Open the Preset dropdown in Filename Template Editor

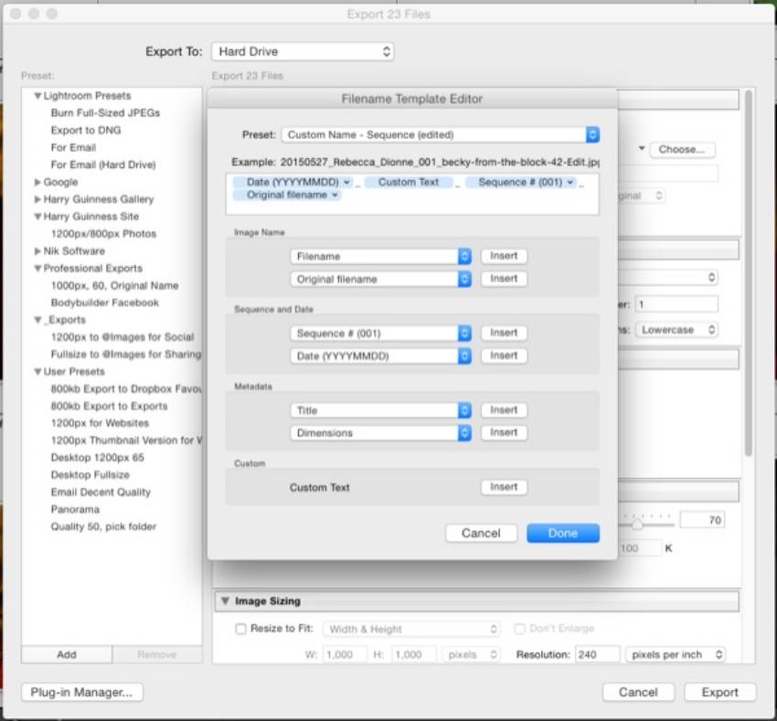point(441,133)
